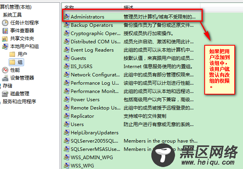Click the Guests group icon

[x=67, y=58]
